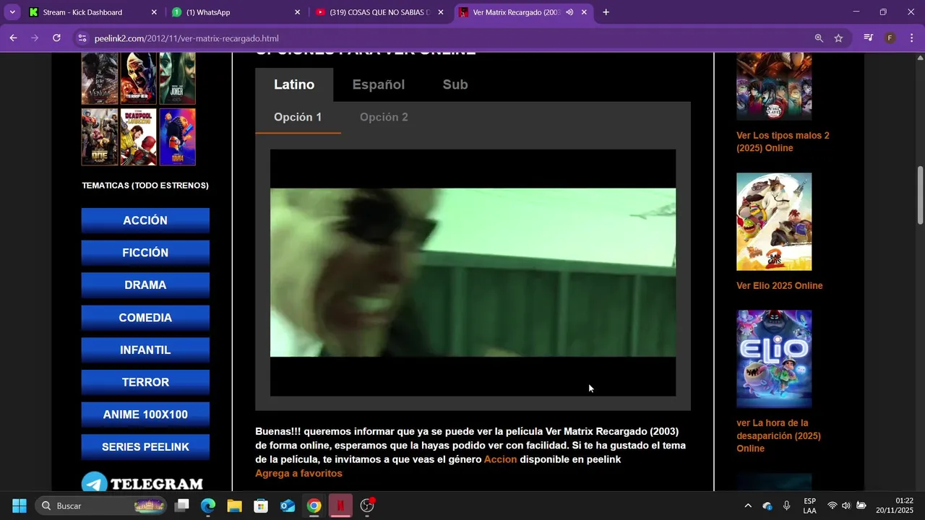925x520 pixels.
Task: Open the DRAMA category button
Action: pyautogui.click(x=145, y=285)
